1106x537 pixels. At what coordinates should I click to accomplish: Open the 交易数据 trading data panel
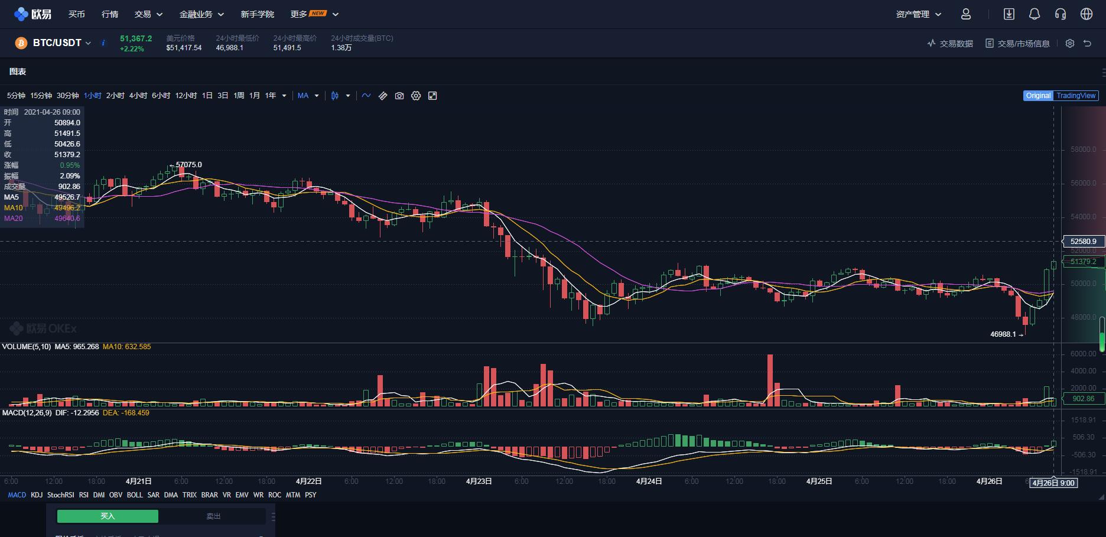pyautogui.click(x=949, y=43)
